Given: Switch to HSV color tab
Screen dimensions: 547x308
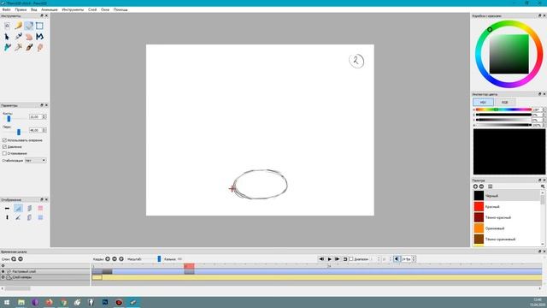Looking at the screenshot, I should tap(483, 103).
